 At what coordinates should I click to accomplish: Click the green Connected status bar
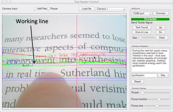click(150, 19)
